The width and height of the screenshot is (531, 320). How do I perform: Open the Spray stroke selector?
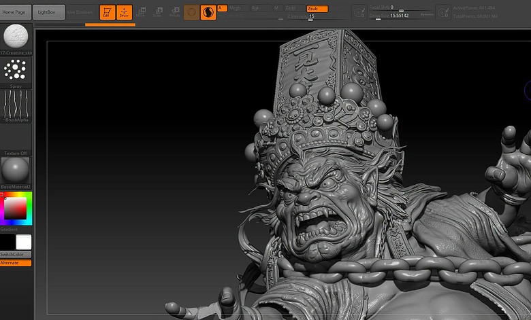(16, 72)
